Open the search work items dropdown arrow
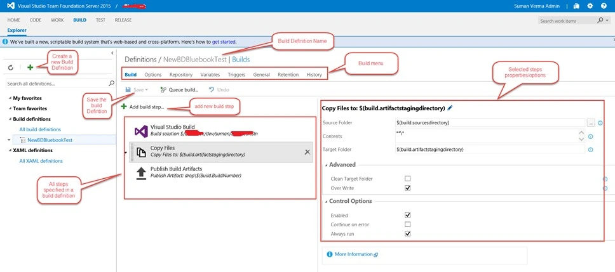615x272 pixels. pyautogui.click(x=607, y=20)
